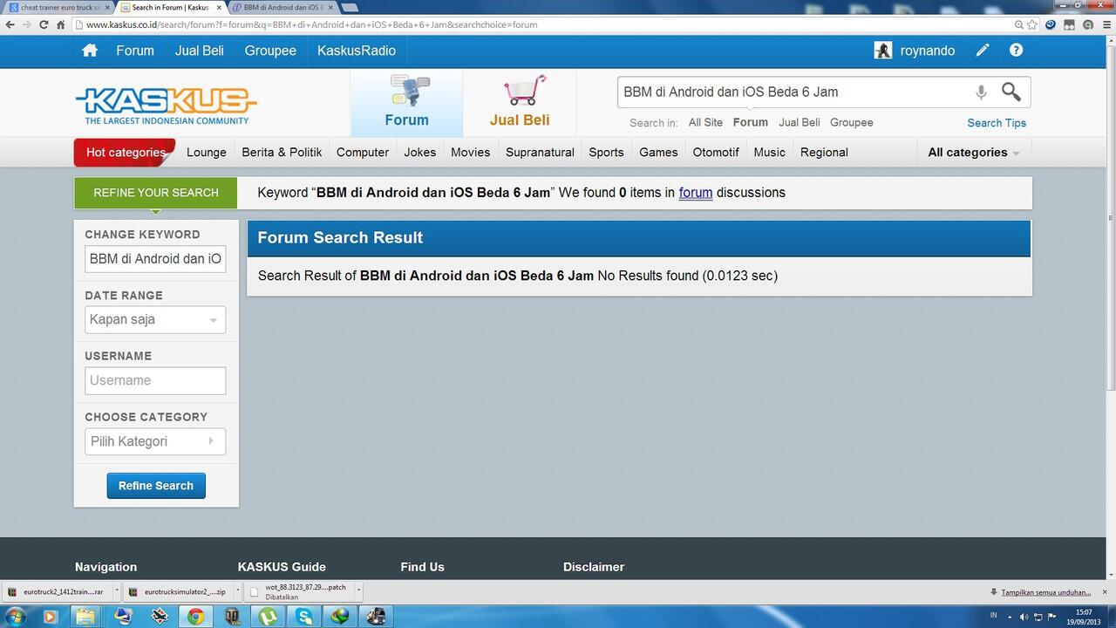Select the Regional category
The width and height of the screenshot is (1116, 628).
click(824, 152)
